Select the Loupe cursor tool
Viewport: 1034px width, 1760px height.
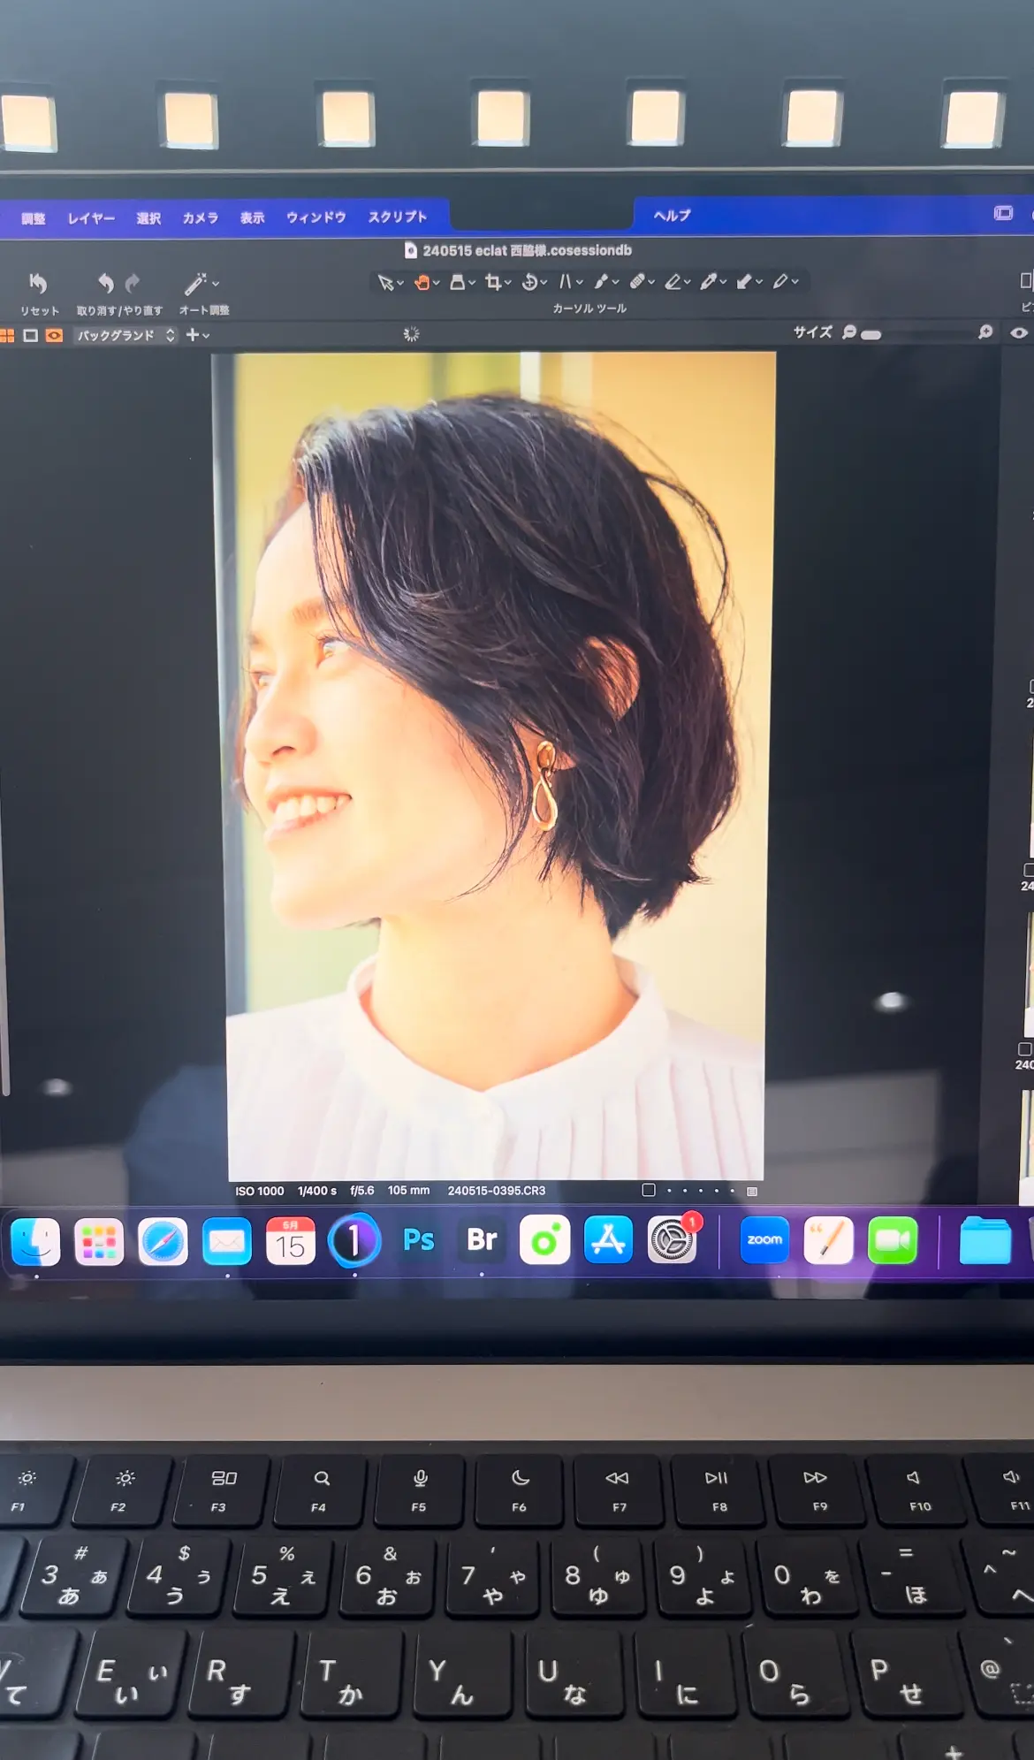[x=458, y=282]
